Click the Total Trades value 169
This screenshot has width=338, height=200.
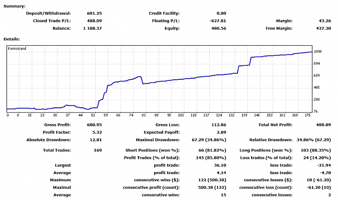coord(98,150)
